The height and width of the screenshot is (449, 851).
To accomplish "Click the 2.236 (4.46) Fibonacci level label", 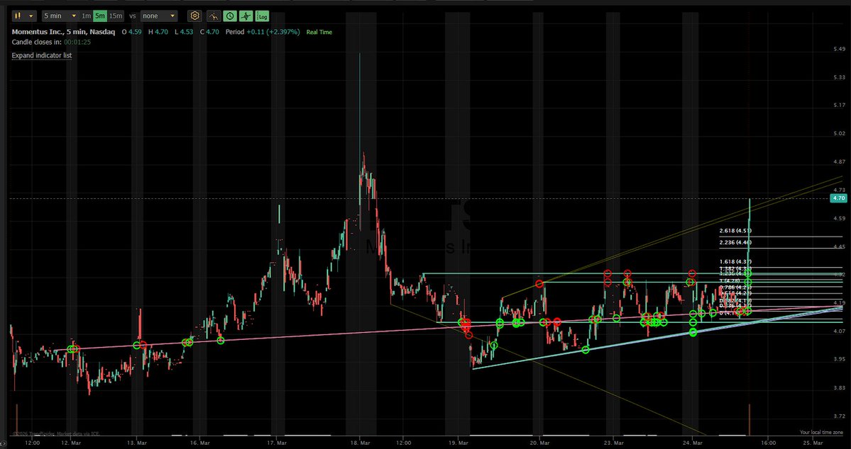I will 735,243.
